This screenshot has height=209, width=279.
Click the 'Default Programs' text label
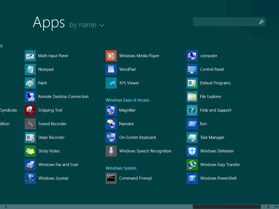coord(215,83)
